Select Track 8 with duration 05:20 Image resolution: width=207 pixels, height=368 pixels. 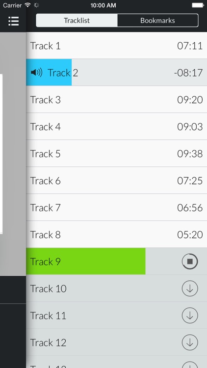[x=116, y=235]
